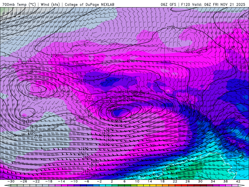Click the positive 2 legend value
249x187 pixels.
112,181
